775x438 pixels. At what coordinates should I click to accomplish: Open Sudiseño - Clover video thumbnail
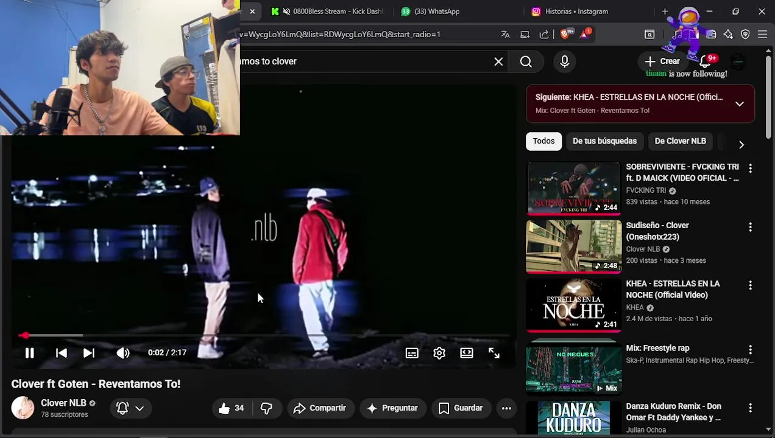573,246
